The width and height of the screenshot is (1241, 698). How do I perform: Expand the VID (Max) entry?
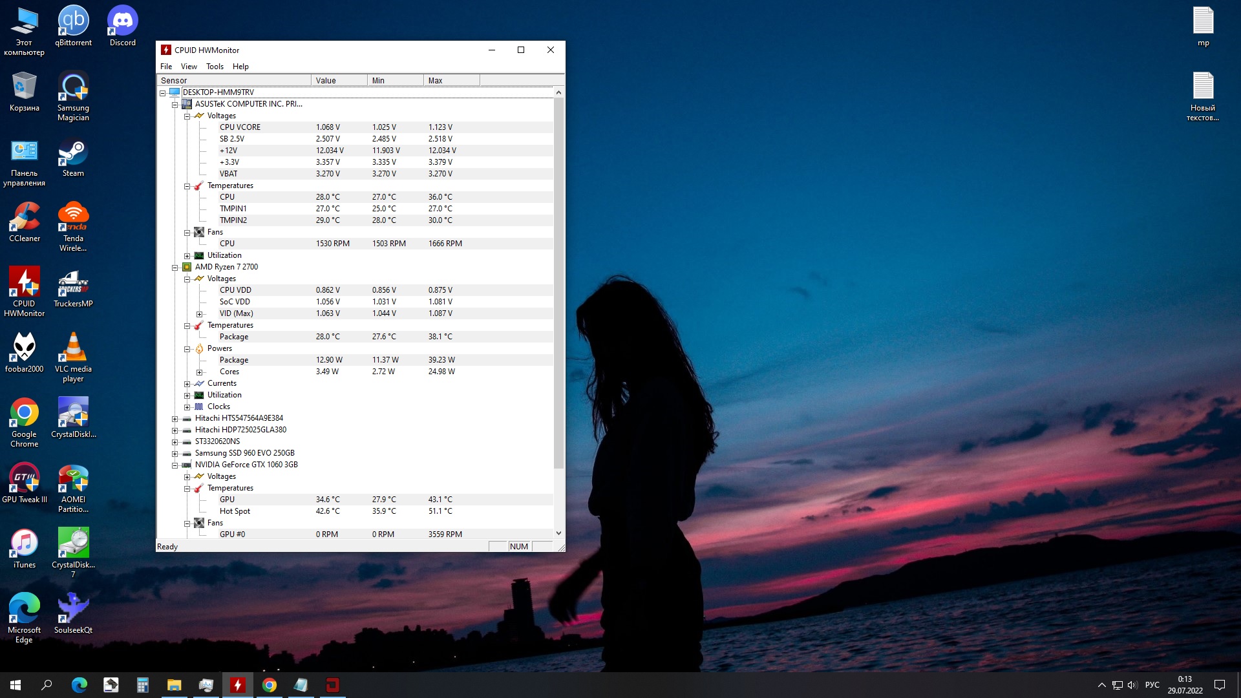tap(199, 314)
